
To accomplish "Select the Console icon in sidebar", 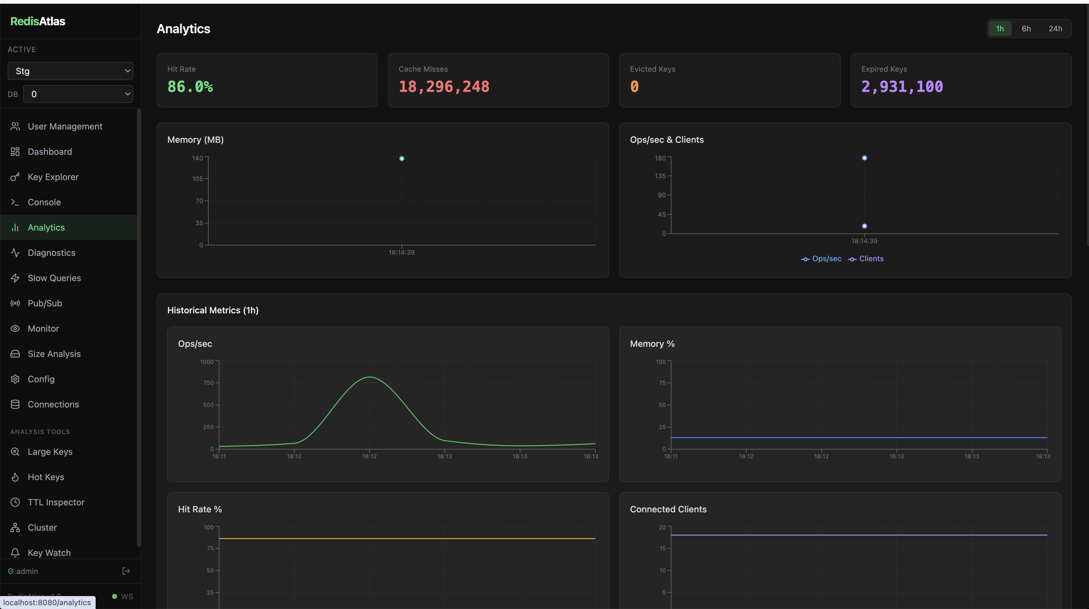I will click(x=15, y=202).
